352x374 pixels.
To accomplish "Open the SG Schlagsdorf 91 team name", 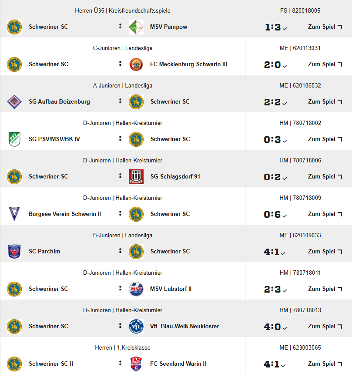I will tap(175, 177).
